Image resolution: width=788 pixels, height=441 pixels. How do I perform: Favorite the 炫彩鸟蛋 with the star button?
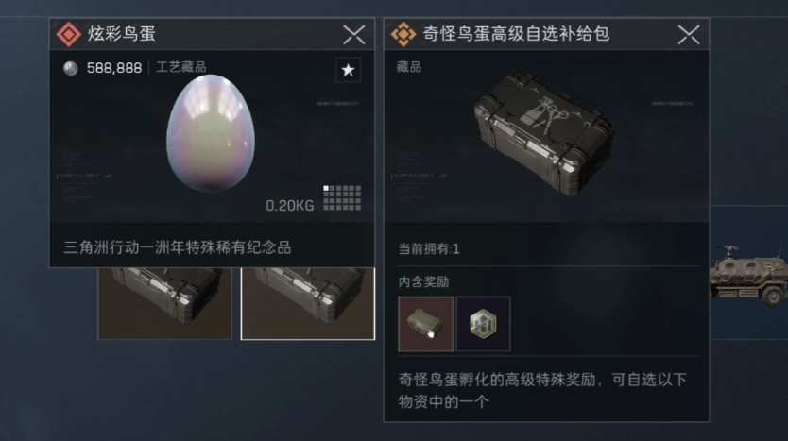coord(348,70)
